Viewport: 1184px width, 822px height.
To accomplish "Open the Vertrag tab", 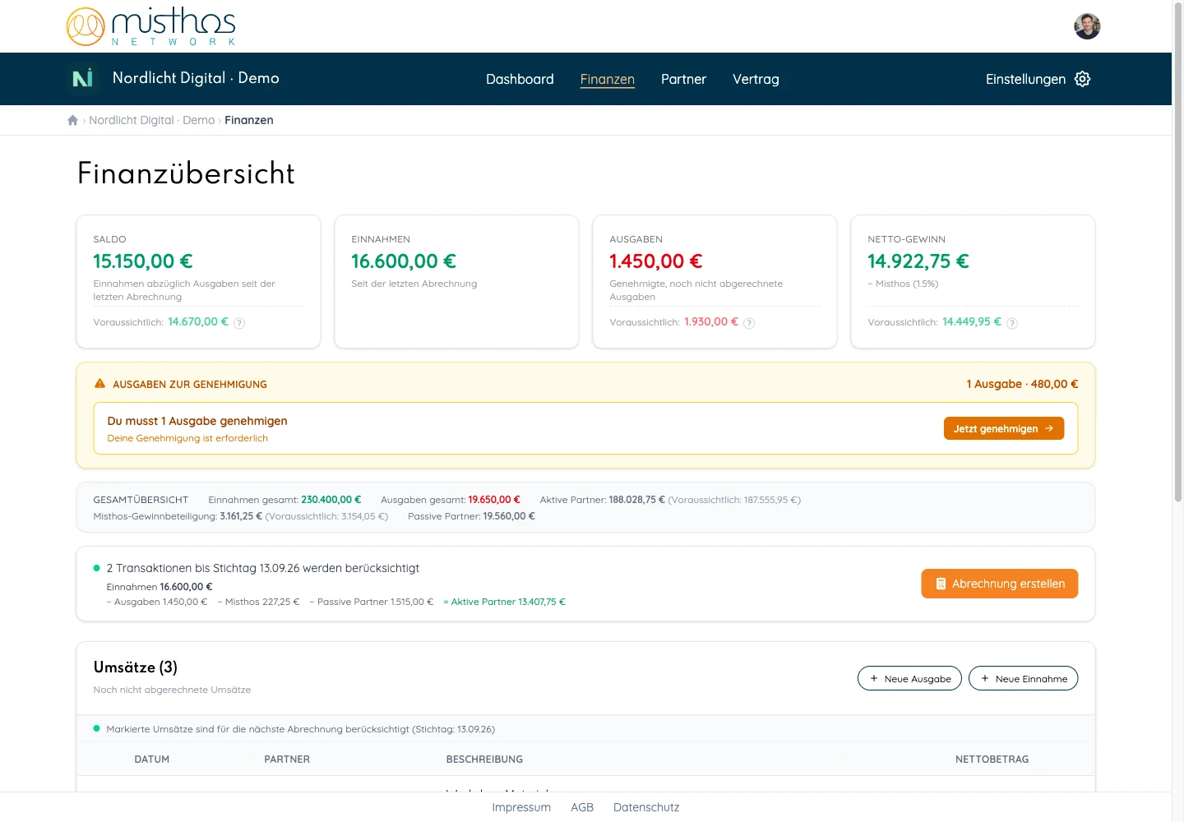I will pos(756,79).
